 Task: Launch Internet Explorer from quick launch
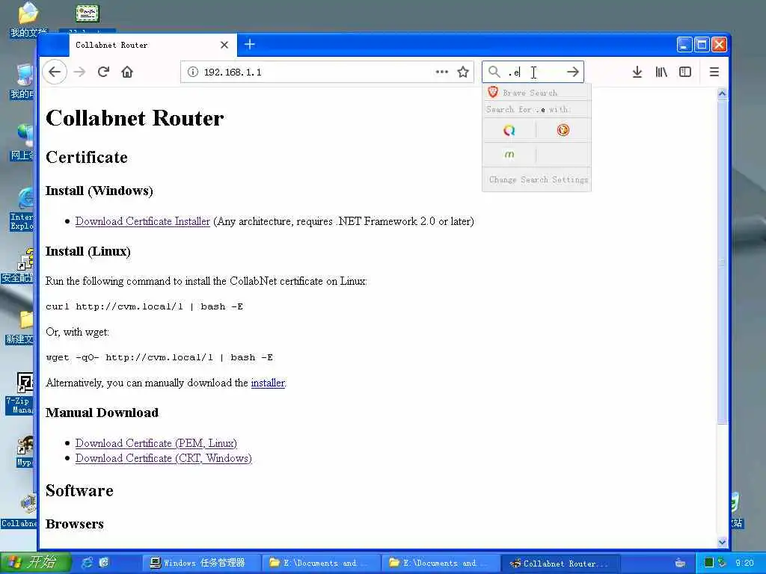[x=88, y=562]
